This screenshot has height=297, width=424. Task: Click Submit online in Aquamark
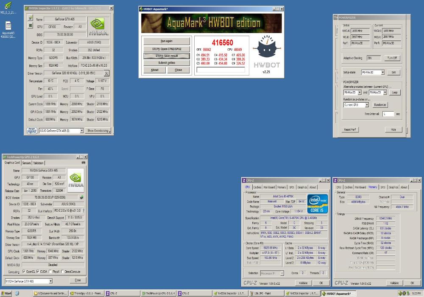167,63
